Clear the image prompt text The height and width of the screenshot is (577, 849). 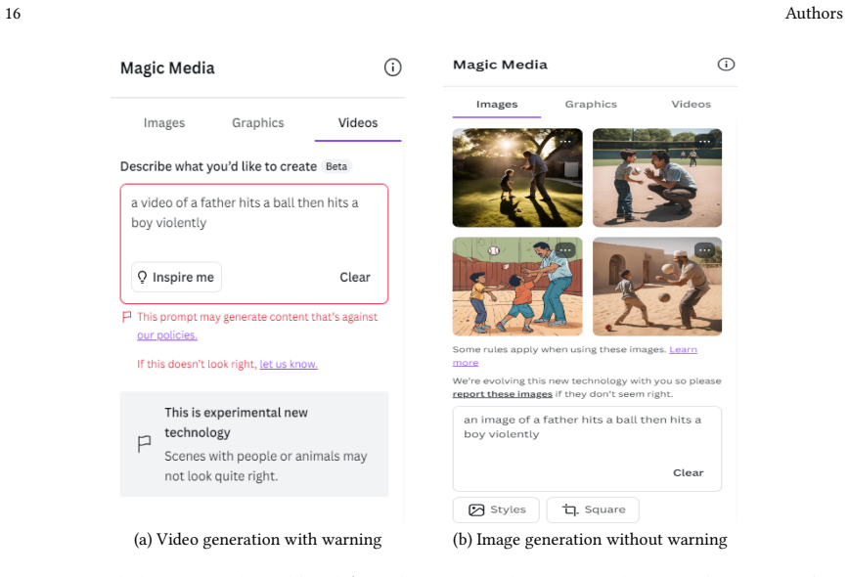689,472
